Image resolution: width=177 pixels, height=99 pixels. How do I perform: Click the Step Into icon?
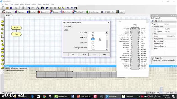click(x=59, y=8)
